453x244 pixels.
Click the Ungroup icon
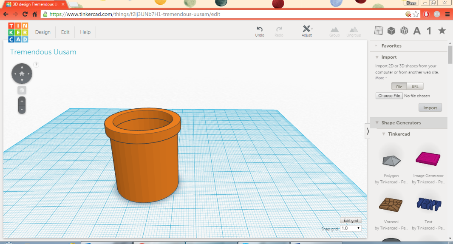[x=354, y=31]
